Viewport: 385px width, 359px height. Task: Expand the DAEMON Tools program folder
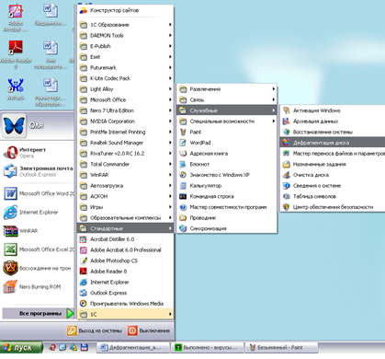coord(126,35)
